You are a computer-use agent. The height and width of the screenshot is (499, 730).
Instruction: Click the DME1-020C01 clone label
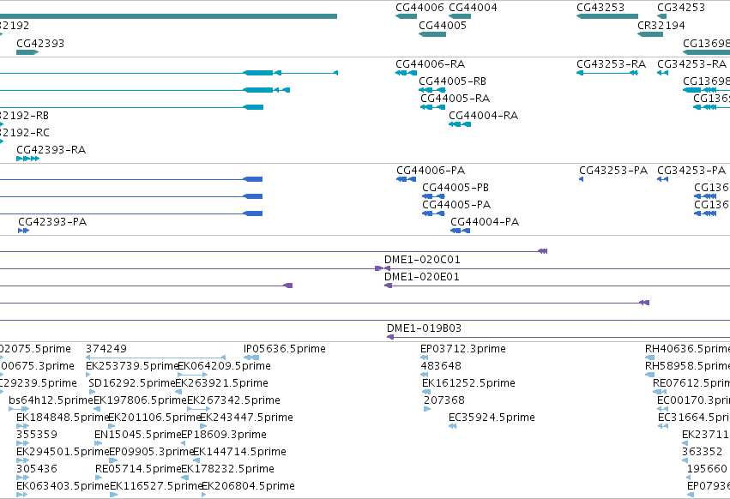422,260
